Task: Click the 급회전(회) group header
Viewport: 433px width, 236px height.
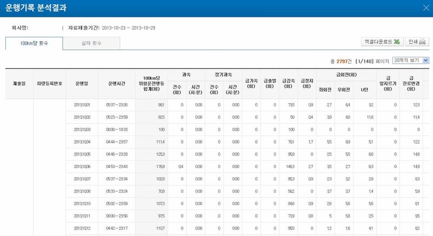Action: click(346, 75)
